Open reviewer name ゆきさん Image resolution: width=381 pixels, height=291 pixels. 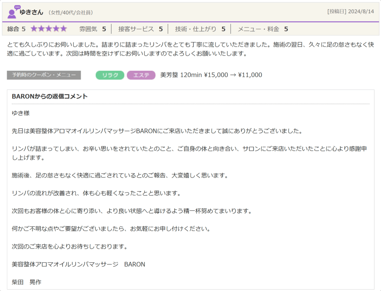(x=31, y=12)
